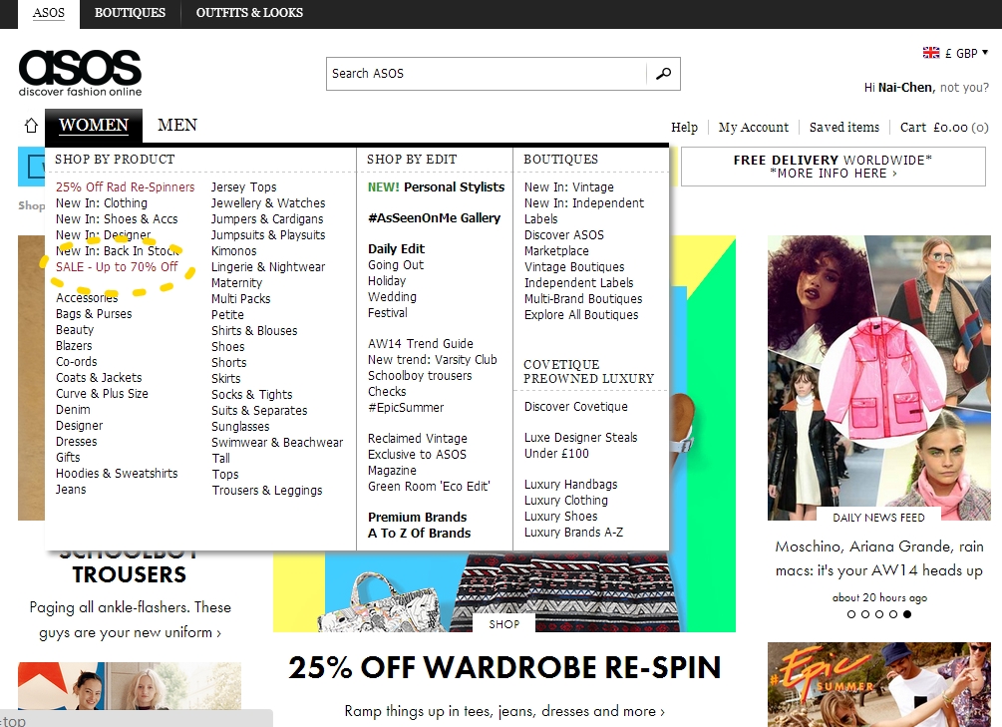Open Hoodies & Sweatshirts
The height and width of the screenshot is (727, 1002).
tap(117, 474)
